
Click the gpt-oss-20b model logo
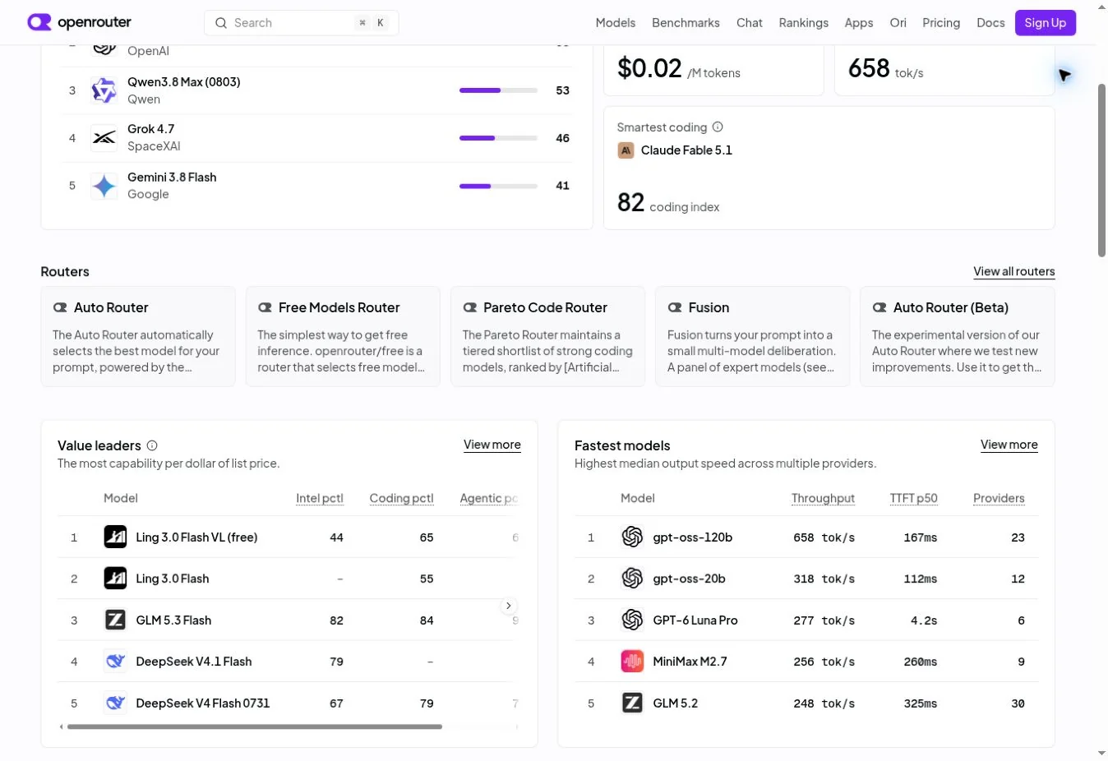(632, 579)
